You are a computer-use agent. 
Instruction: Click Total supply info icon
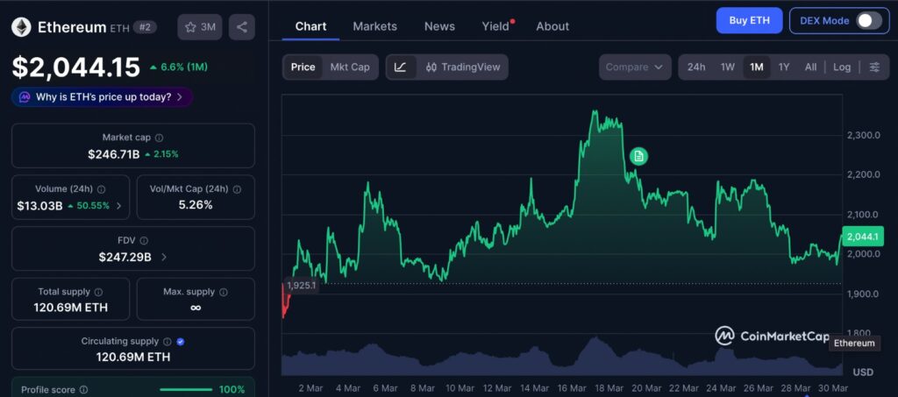point(98,293)
